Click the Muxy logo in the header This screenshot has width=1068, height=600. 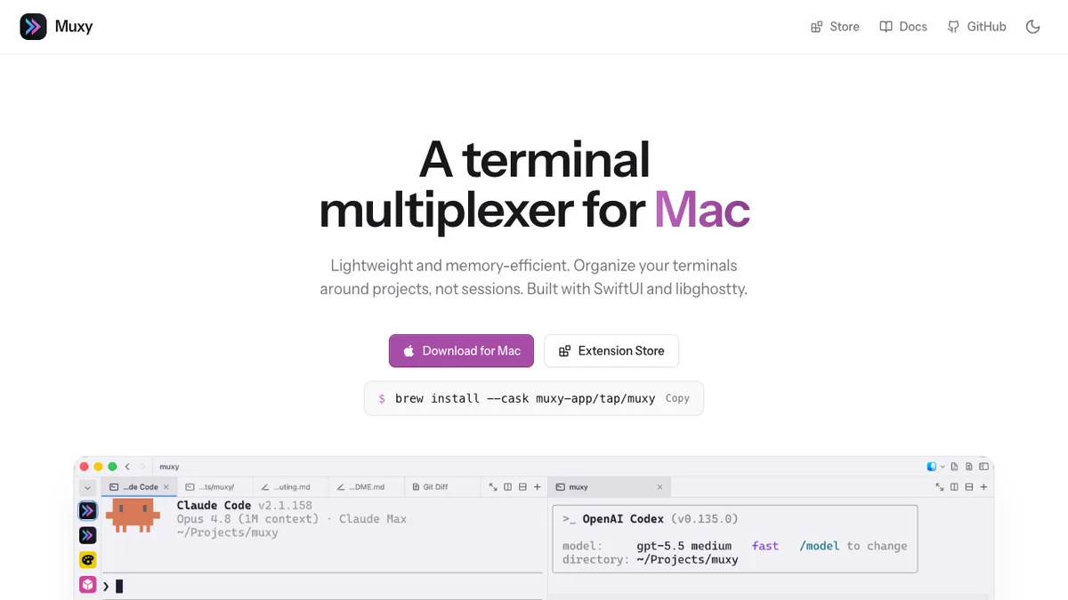56,27
